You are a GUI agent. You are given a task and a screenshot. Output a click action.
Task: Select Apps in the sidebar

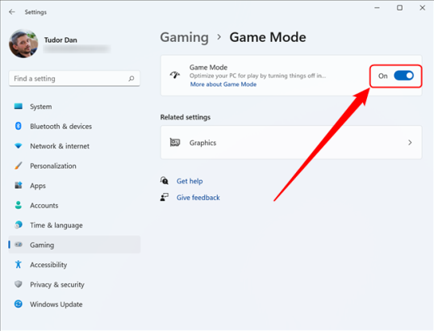click(74, 186)
